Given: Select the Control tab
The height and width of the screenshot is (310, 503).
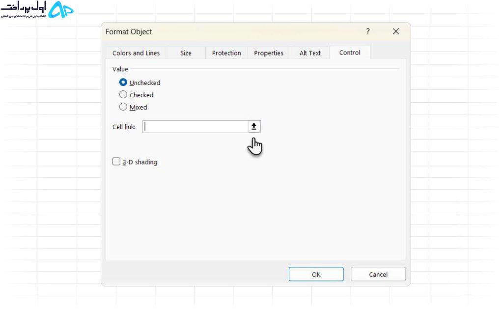Looking at the screenshot, I should pyautogui.click(x=350, y=52).
